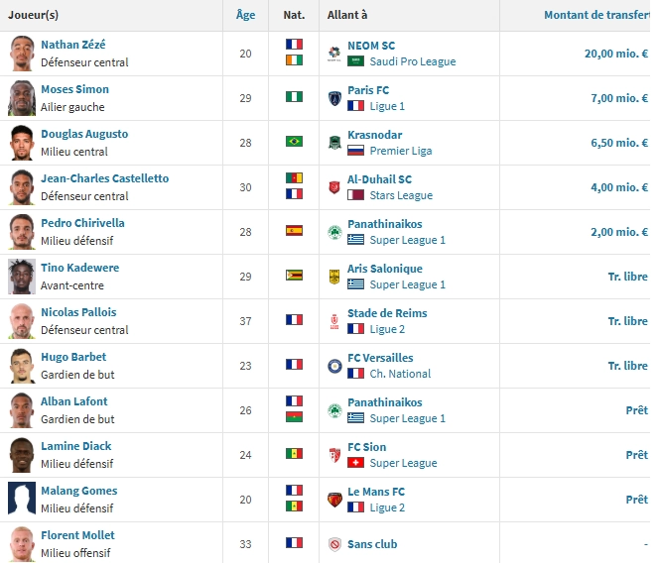The width and height of the screenshot is (660, 563).
Task: Click the Krasnodar club crest icon
Action: pos(334,142)
